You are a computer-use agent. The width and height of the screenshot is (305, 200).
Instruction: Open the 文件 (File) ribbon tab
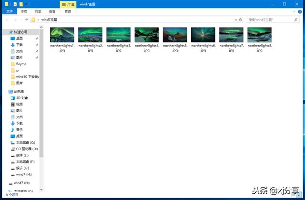(x=10, y=11)
